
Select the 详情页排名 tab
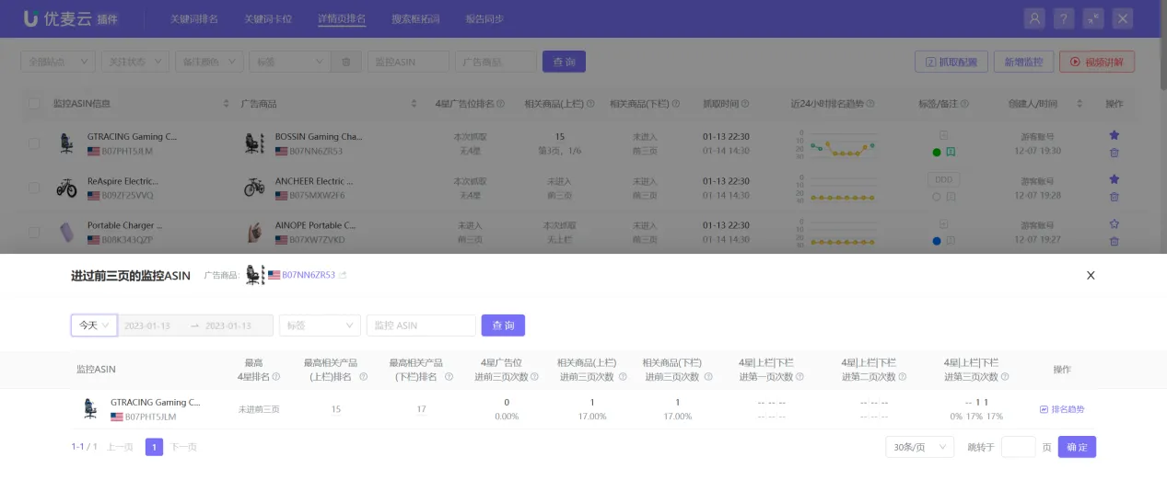(x=342, y=18)
